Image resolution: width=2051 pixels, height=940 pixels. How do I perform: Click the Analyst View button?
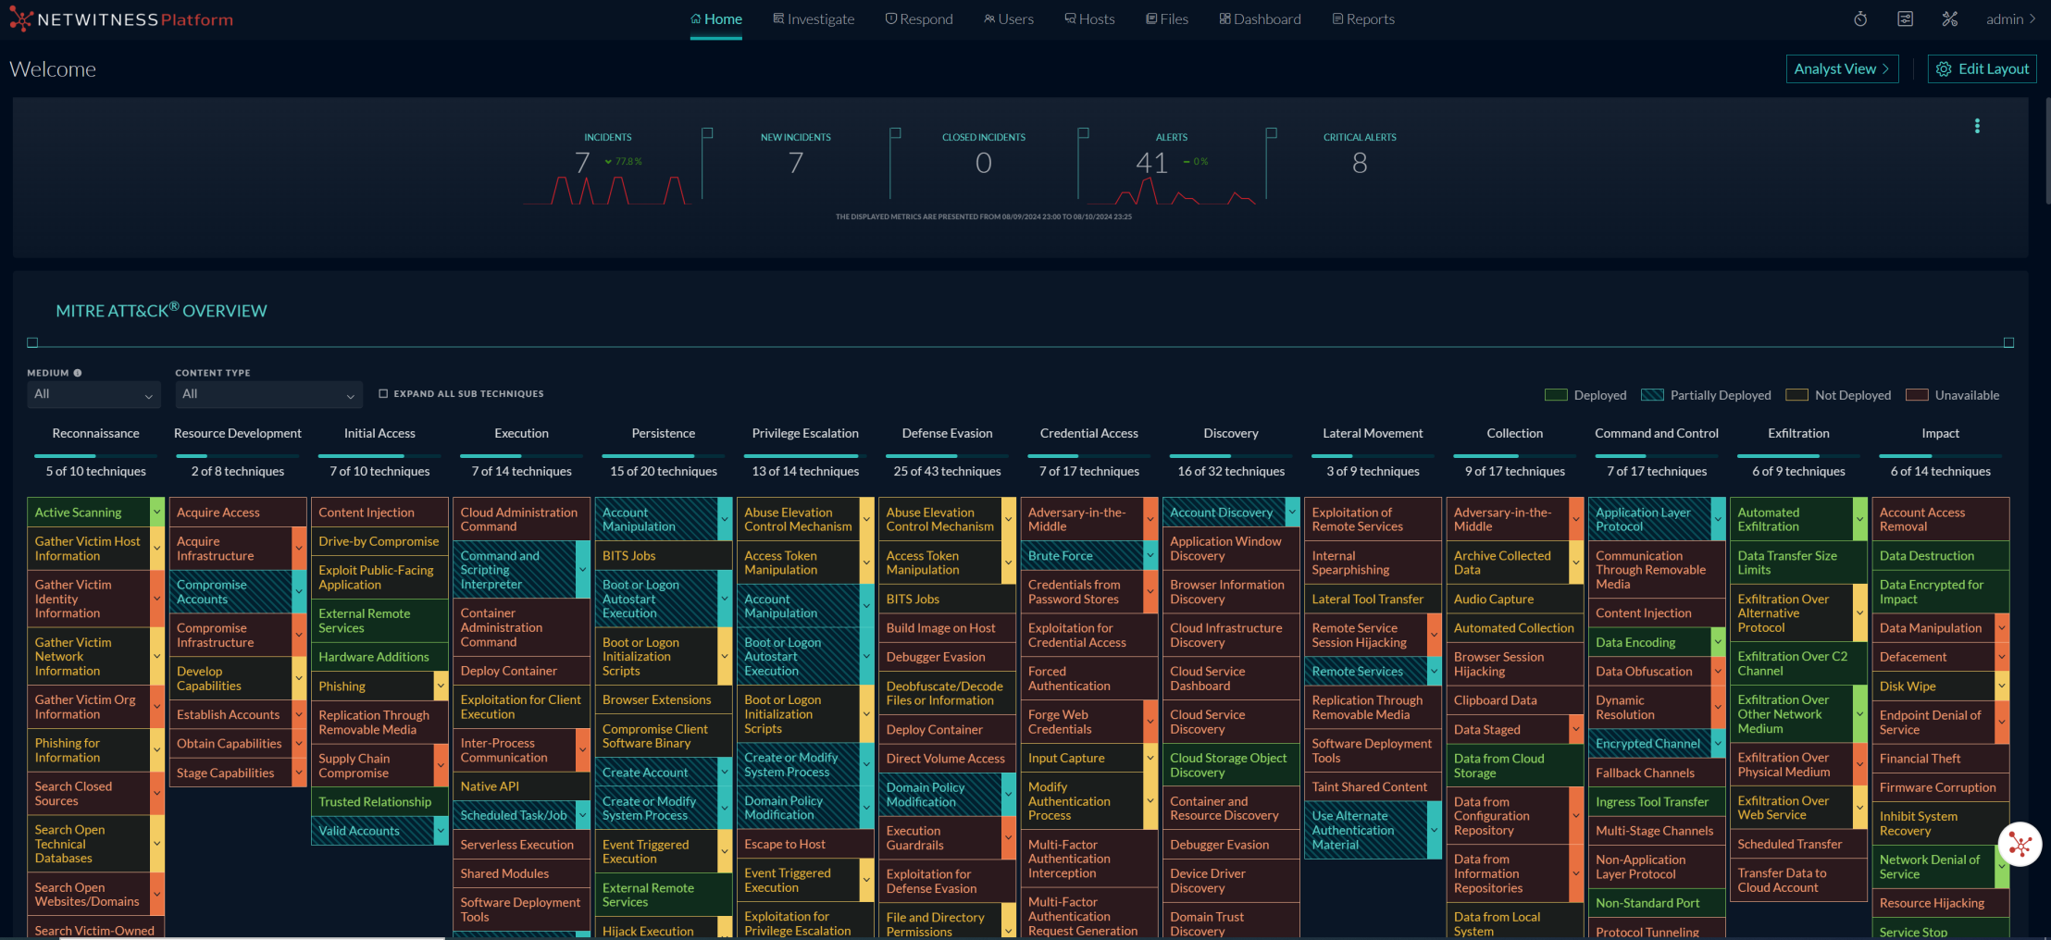(1842, 69)
